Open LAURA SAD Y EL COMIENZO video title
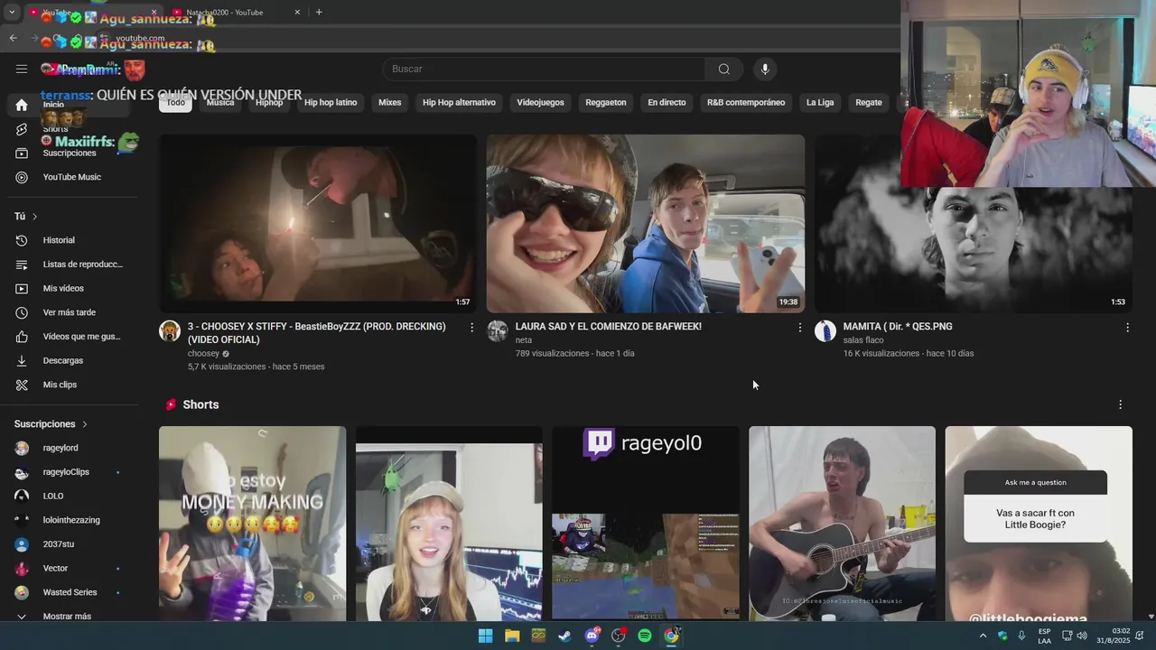The image size is (1156, 650). click(608, 327)
